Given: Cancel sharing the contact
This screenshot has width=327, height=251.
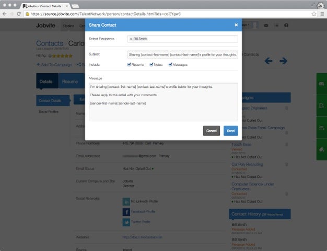Looking at the screenshot, I should click(x=211, y=131).
